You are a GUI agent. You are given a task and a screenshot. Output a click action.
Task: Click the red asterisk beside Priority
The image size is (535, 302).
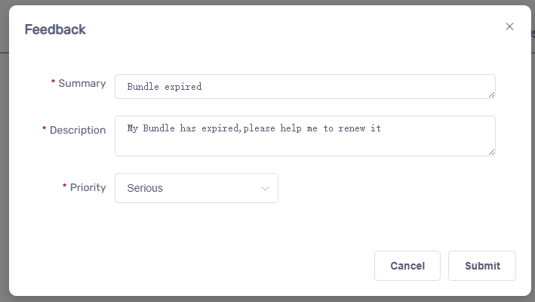65,187
